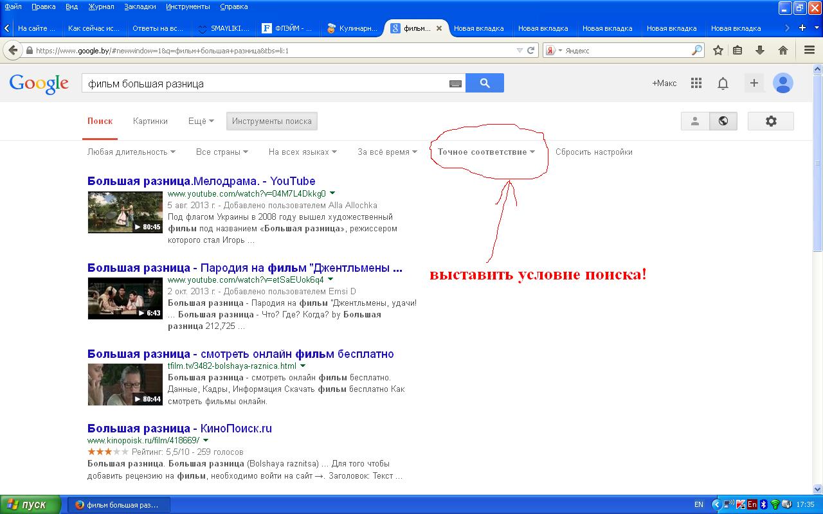Open the Ещё dropdown

[201, 121]
